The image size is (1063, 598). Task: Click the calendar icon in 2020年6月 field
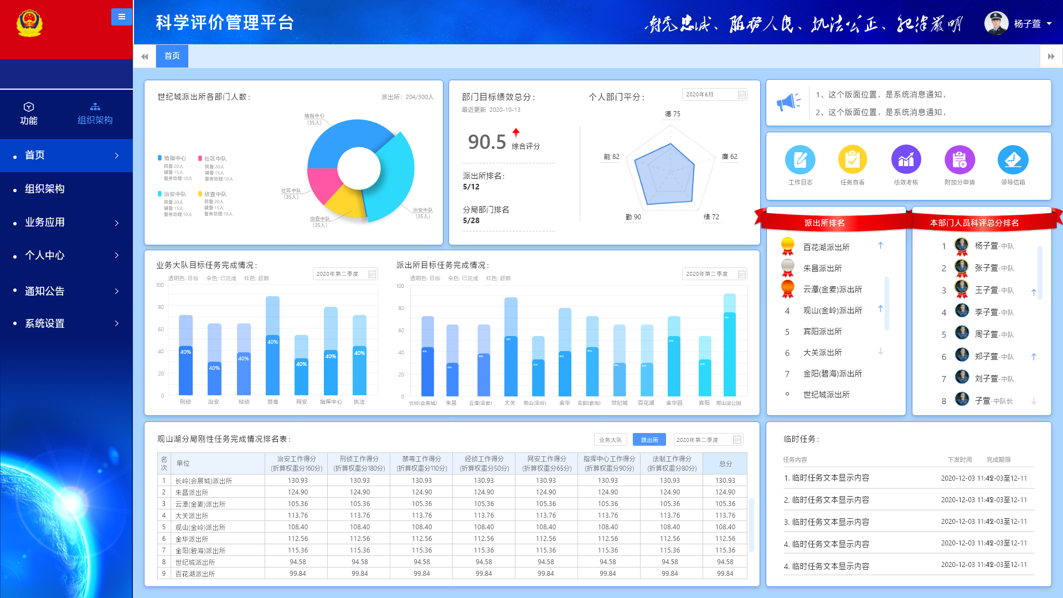[741, 95]
